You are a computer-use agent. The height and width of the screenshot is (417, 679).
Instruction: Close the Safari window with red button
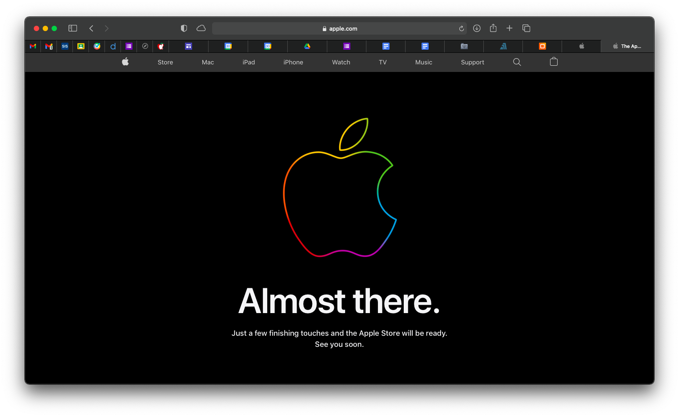[x=36, y=28]
